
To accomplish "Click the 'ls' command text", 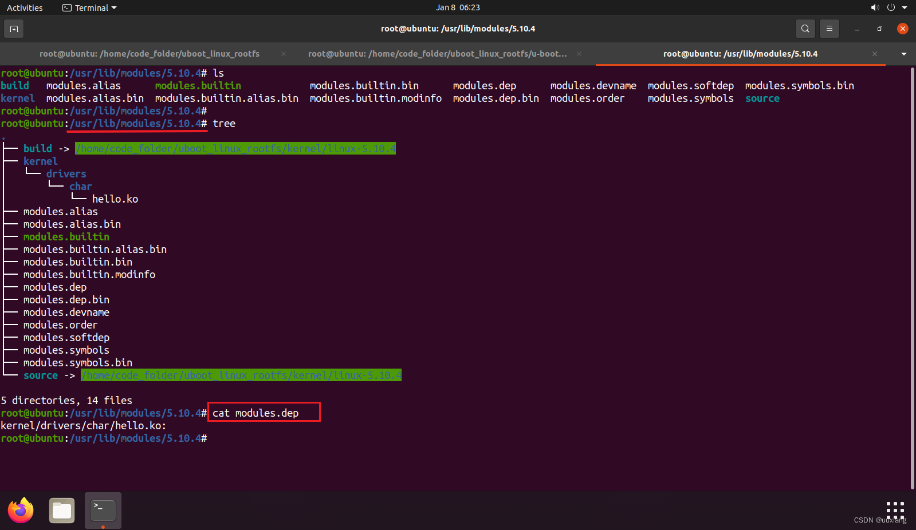I will click(x=218, y=73).
